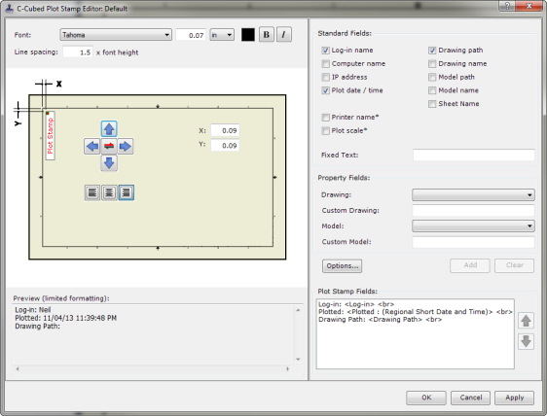Move plot stamp left with left arrow
Viewport: 547px width, 416px height.
pyautogui.click(x=92, y=146)
